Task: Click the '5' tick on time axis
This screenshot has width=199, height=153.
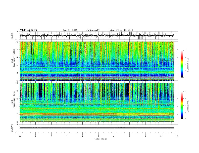Action: point(98,136)
